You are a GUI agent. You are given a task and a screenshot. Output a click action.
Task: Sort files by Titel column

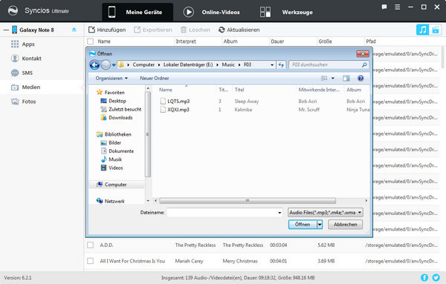pyautogui.click(x=239, y=90)
